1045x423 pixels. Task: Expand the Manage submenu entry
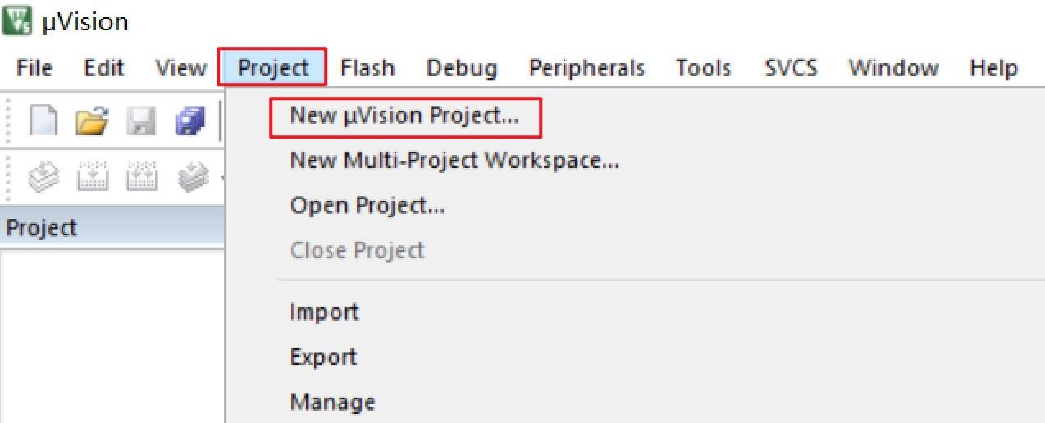pos(332,402)
